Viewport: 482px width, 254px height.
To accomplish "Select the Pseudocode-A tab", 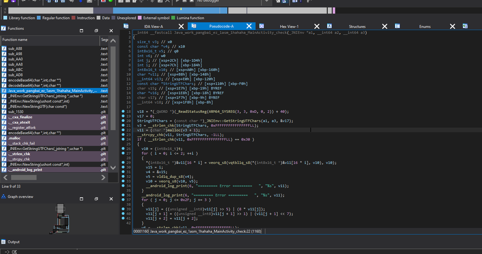I will click(221, 26).
